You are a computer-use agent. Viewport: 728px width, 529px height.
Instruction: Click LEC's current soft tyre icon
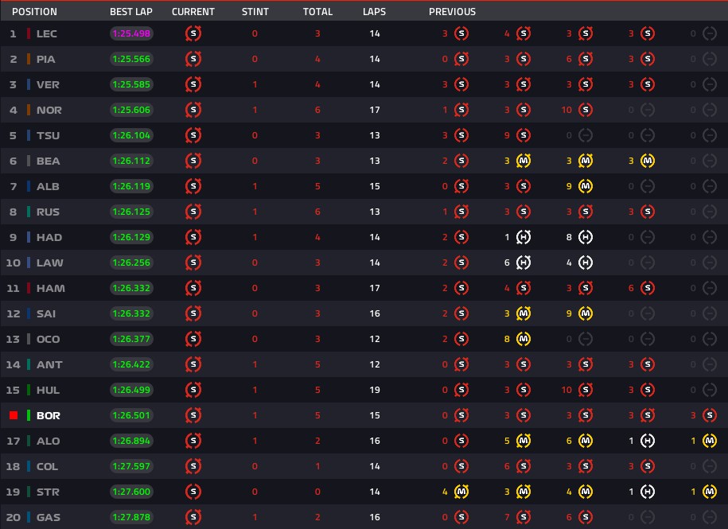click(193, 33)
